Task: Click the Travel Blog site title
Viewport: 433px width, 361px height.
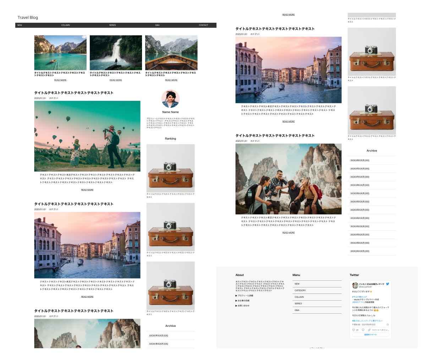Action: click(x=28, y=17)
